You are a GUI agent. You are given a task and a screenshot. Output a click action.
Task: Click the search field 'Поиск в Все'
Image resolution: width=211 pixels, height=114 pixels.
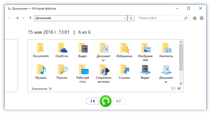click(x=161, y=18)
